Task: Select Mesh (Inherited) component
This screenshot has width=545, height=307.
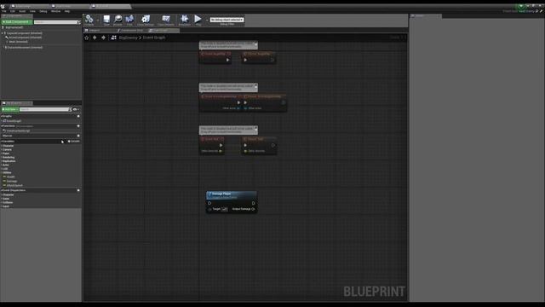Action: pyautogui.click(x=18, y=42)
